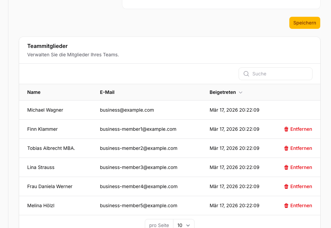Image resolution: width=331 pixels, height=228 pixels.
Task: Click the trash icon for Tobias Albrecht MBA.
Action: click(x=286, y=148)
